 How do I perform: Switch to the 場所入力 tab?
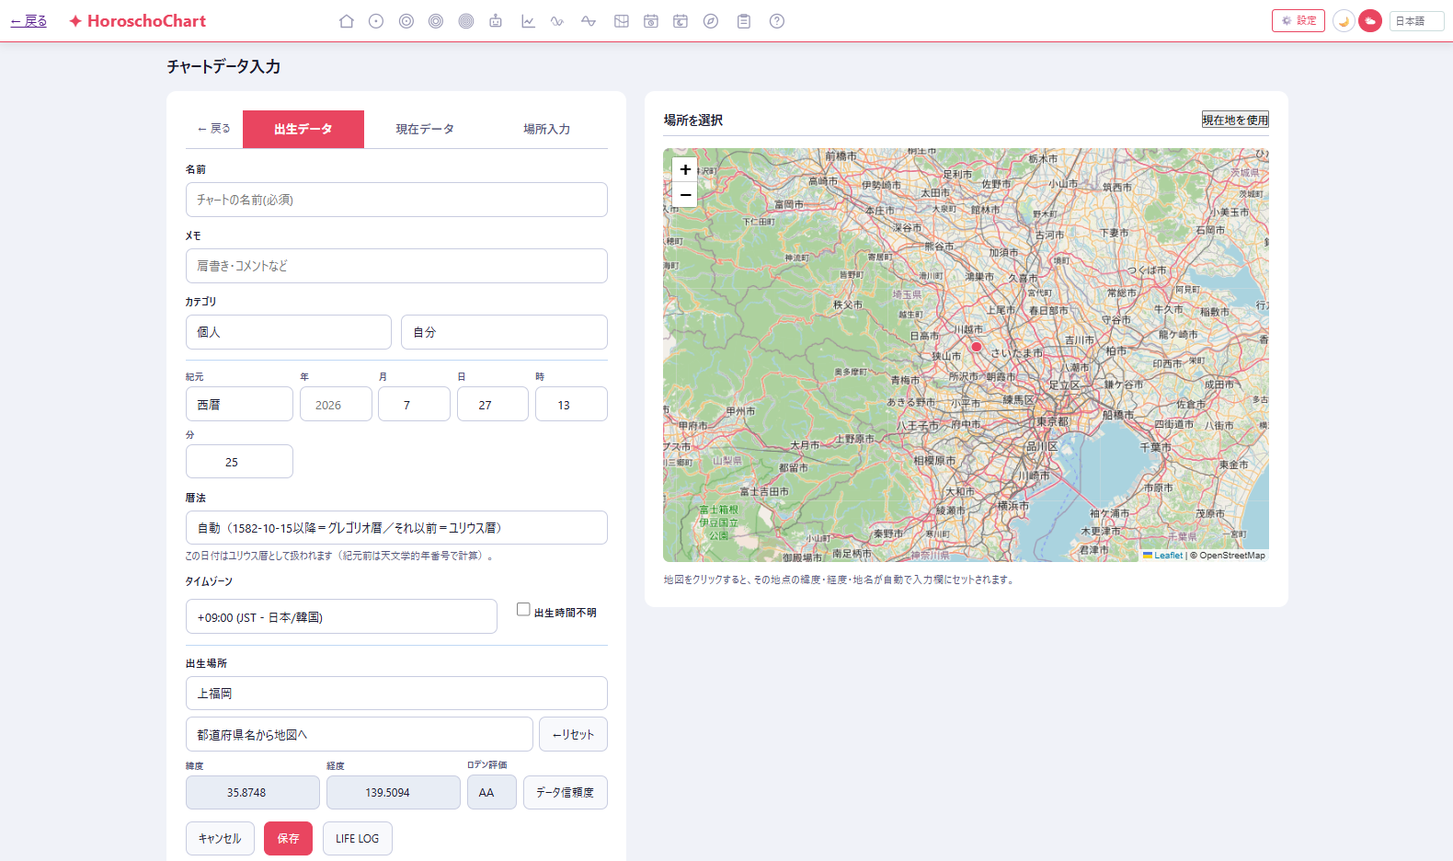(546, 129)
